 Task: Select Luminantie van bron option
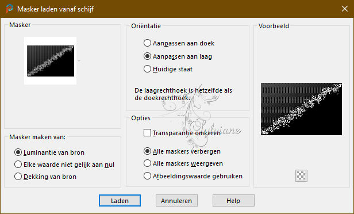click(x=49, y=152)
